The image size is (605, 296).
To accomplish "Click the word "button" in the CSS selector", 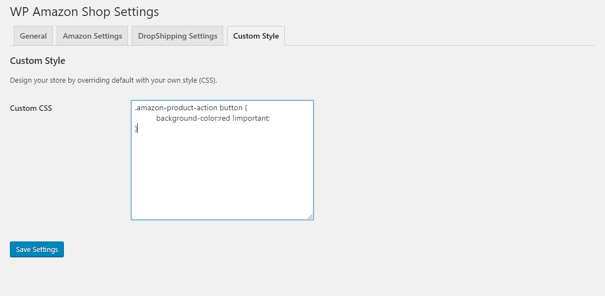I will 231,108.
